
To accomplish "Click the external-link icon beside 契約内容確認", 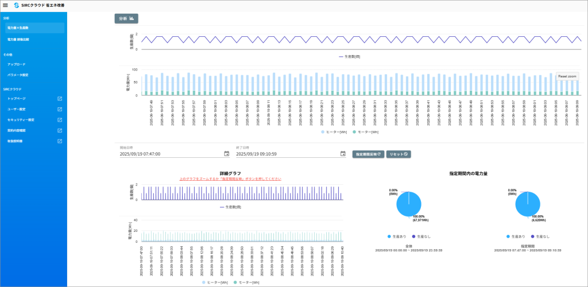I will coord(60,130).
